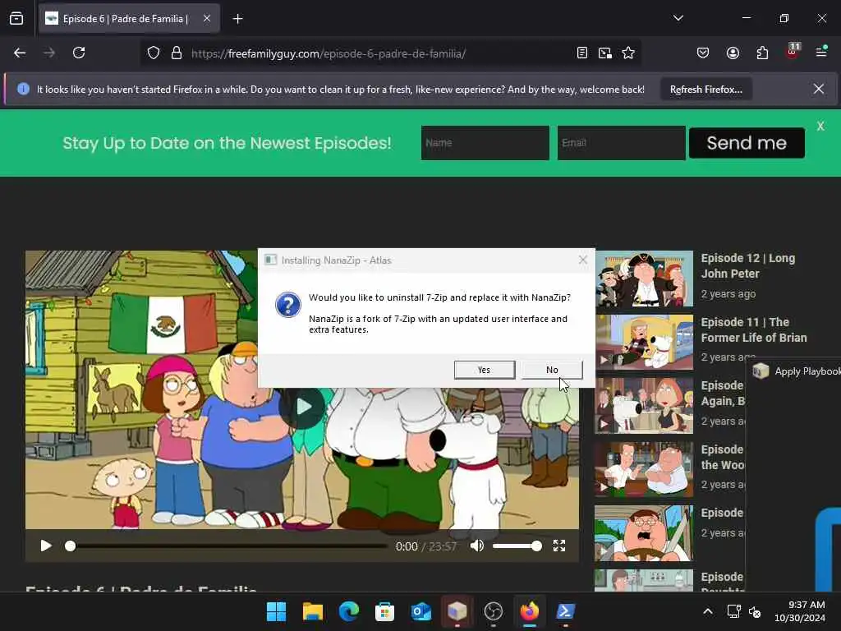Open the extensions puzzle icon
The height and width of the screenshot is (631, 841).
point(762,53)
